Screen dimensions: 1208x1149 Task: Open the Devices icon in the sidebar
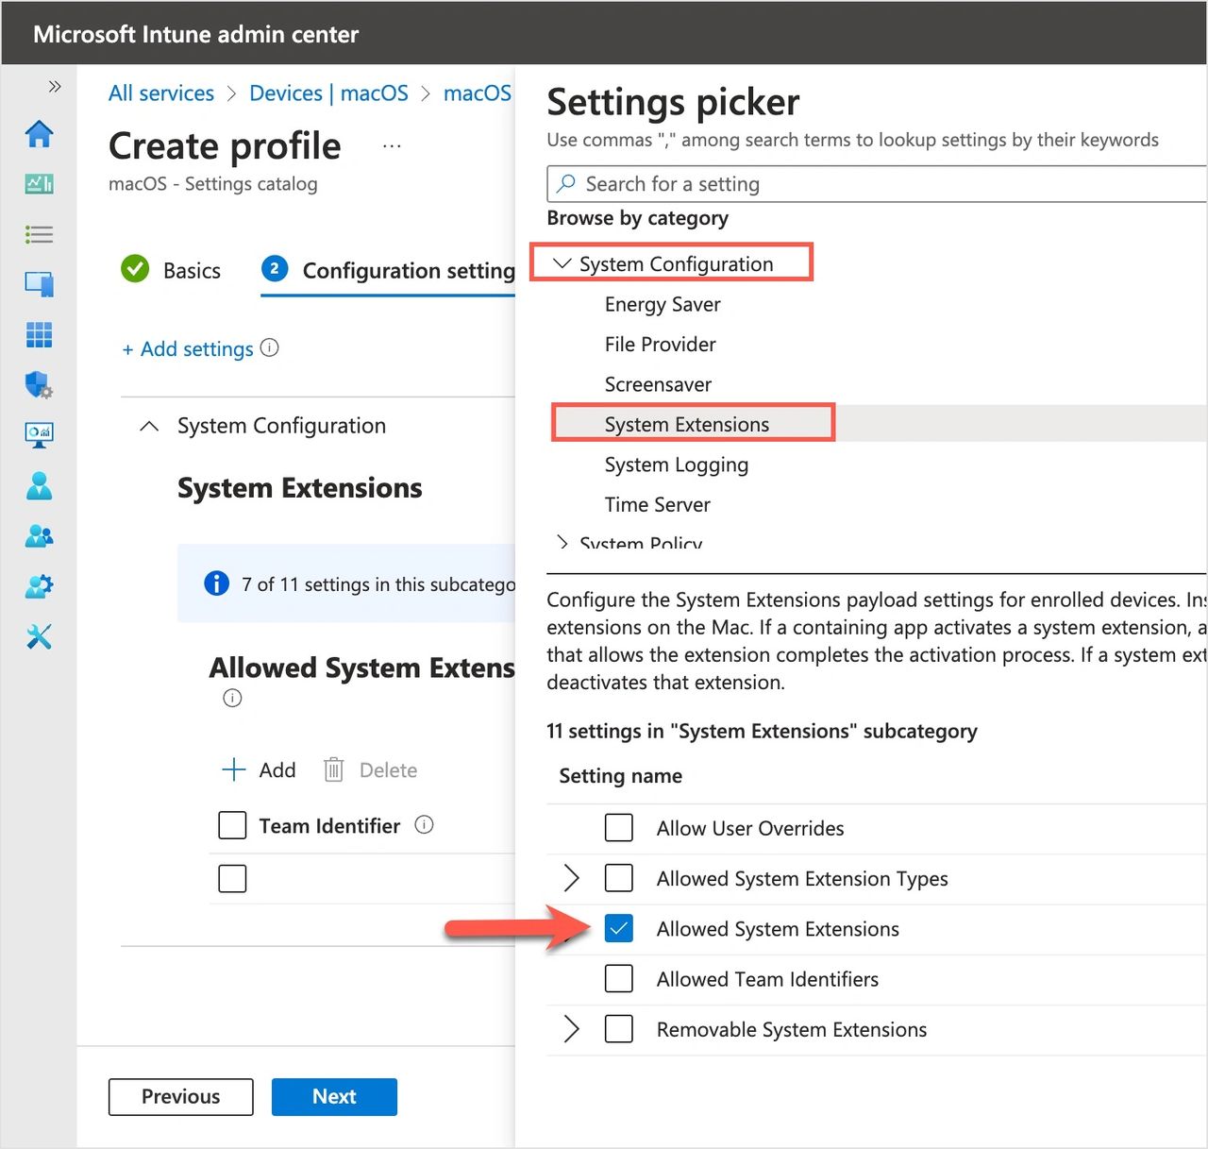tap(39, 283)
